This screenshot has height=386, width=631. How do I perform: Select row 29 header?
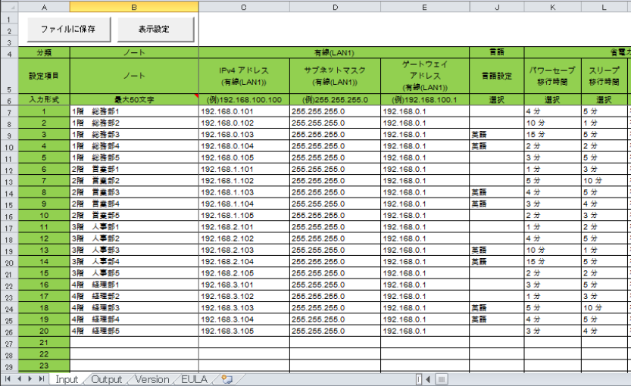click(9, 366)
